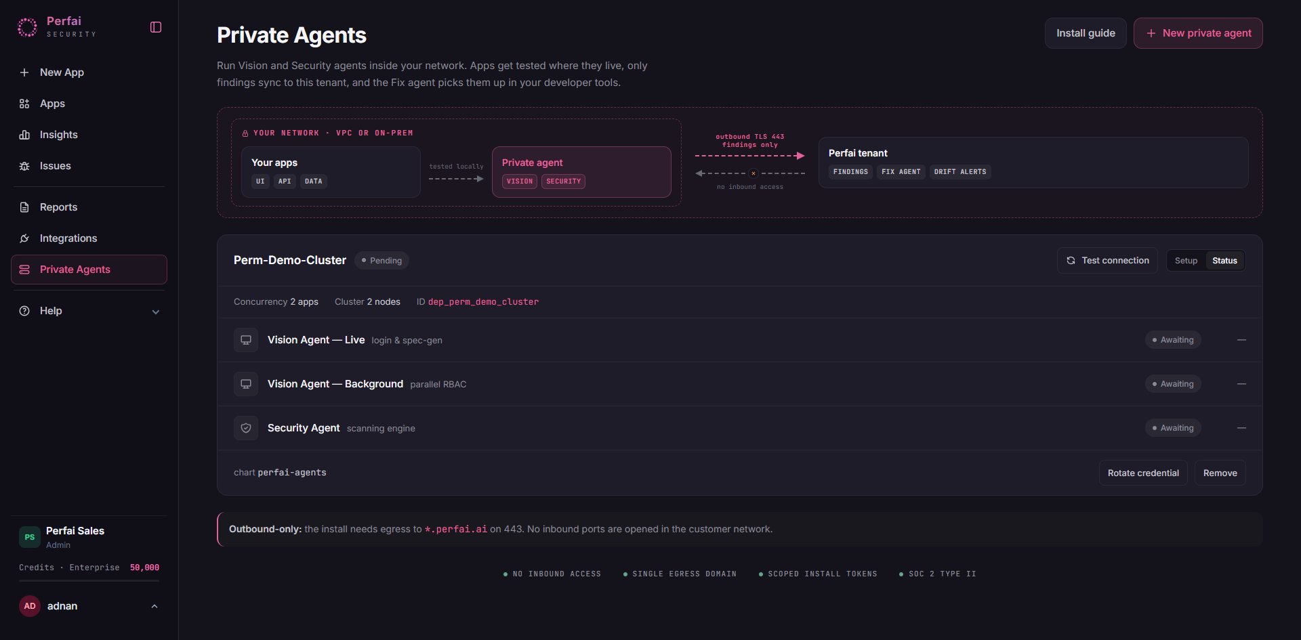The height and width of the screenshot is (640, 1301).
Task: Click the Perm-Demo-Cluster title
Action: (x=290, y=260)
